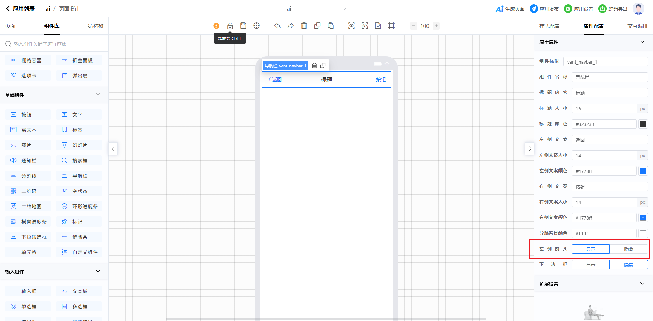This screenshot has width=653, height=321.
Task: Click the 源码导出 button
Action: pyautogui.click(x=613, y=9)
